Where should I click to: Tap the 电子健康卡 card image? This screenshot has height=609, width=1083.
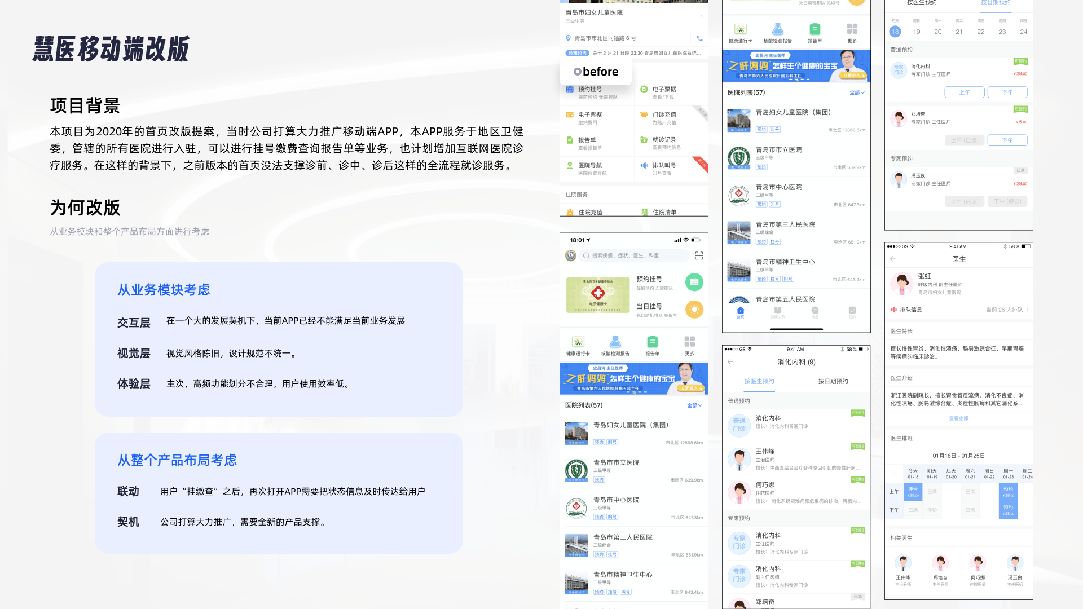[598, 294]
